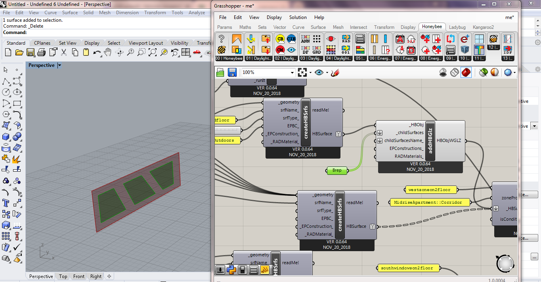Click the Grasshopper Open file icon
Viewport: 541px width, 282px height.
point(220,72)
